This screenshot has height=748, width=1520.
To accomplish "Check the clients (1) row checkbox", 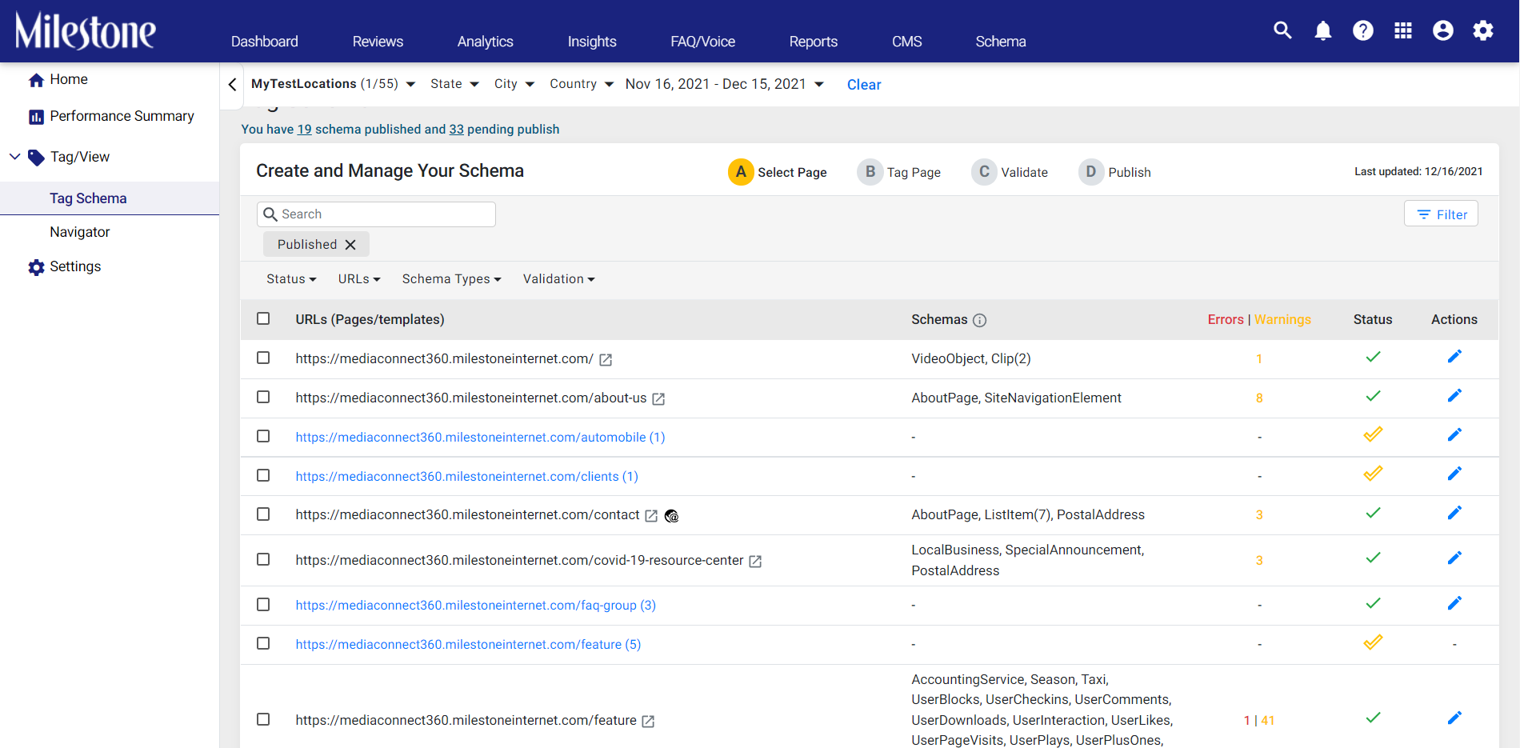I will pos(263,475).
